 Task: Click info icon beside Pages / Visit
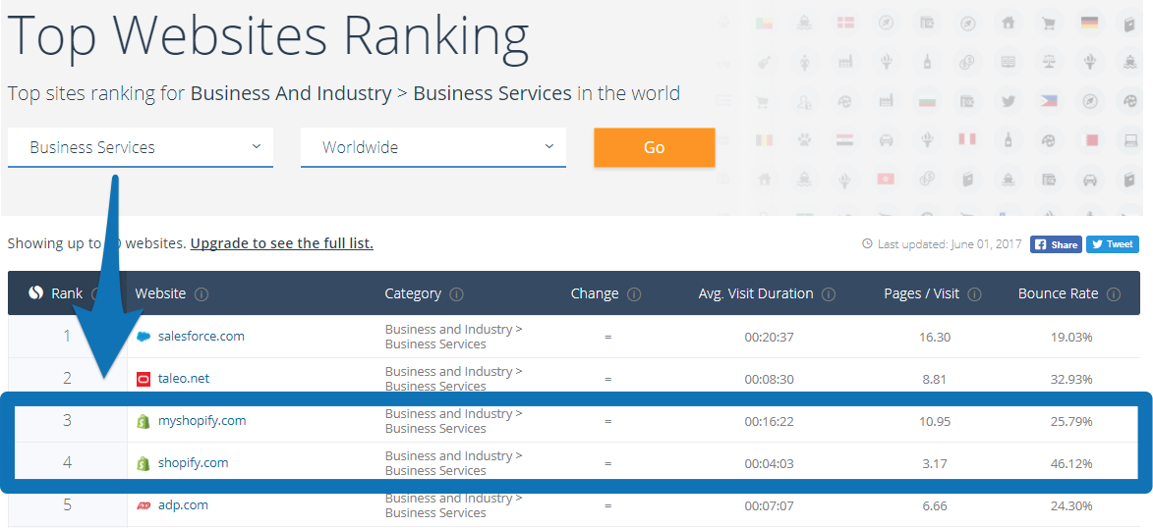pos(975,294)
